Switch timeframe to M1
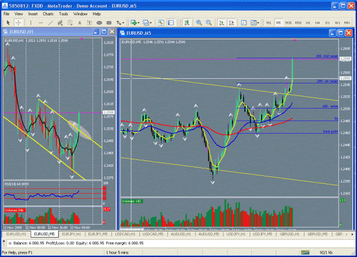The width and height of the screenshot is (357, 257). [268, 23]
